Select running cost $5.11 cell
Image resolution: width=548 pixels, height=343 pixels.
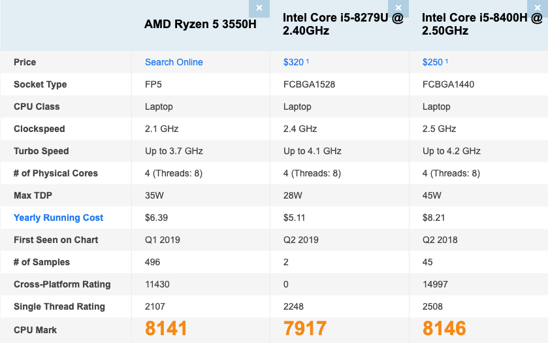pos(295,218)
